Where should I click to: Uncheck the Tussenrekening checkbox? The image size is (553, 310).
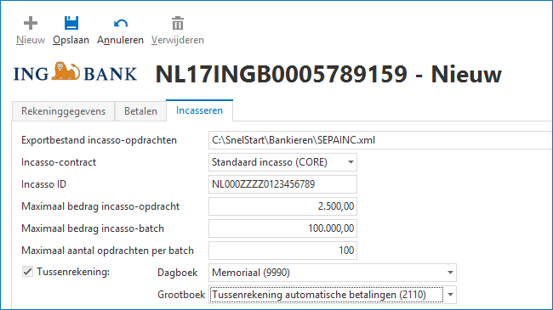point(27,272)
